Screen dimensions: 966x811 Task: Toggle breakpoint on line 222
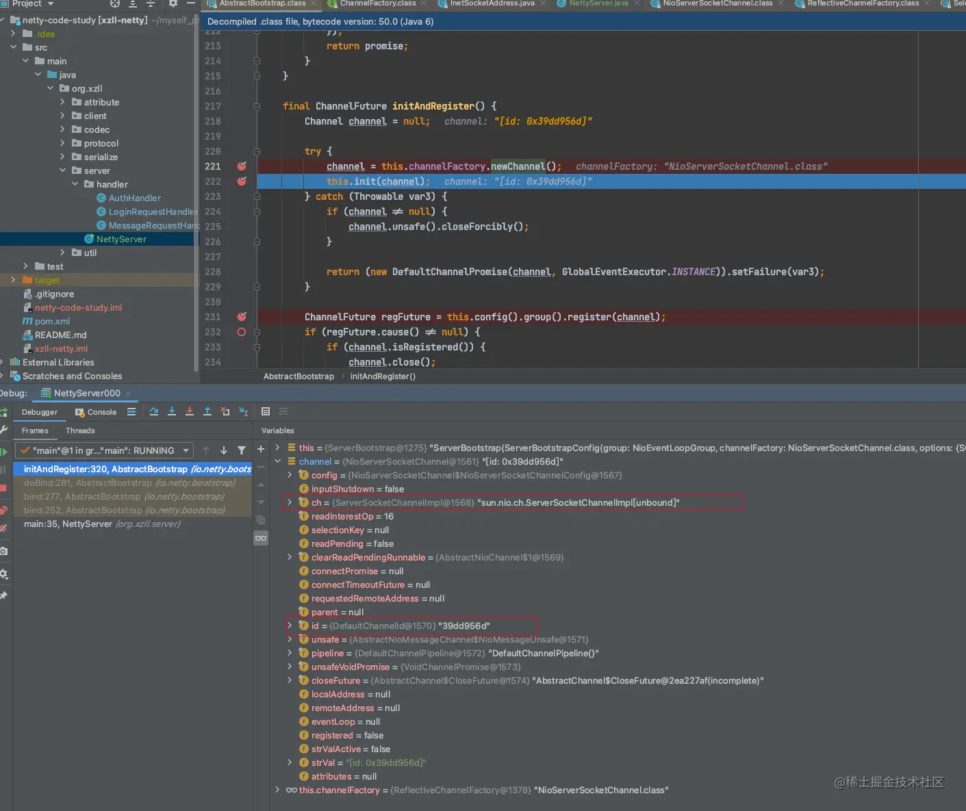pyautogui.click(x=242, y=181)
